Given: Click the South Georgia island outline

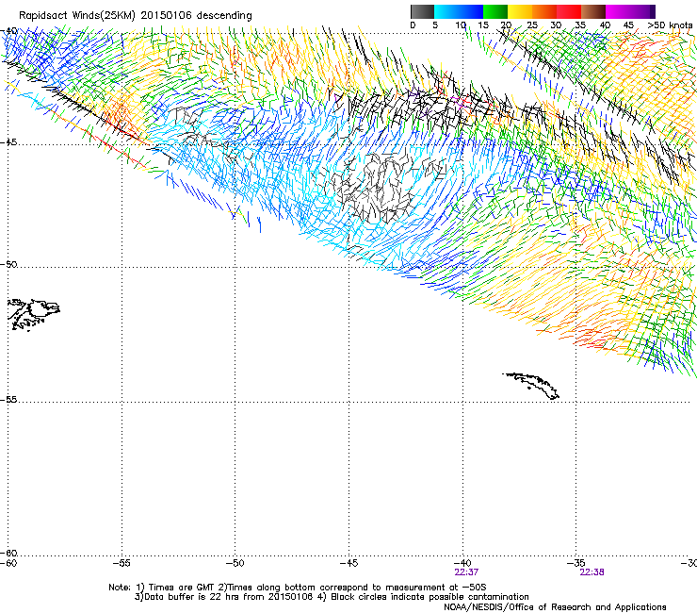Looking at the screenshot, I should (x=531, y=386).
